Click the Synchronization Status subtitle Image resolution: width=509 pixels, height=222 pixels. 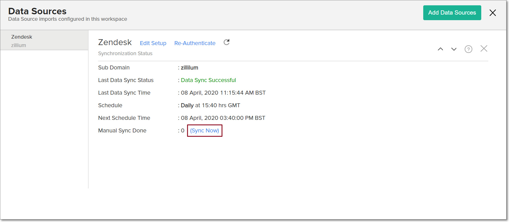coord(125,53)
